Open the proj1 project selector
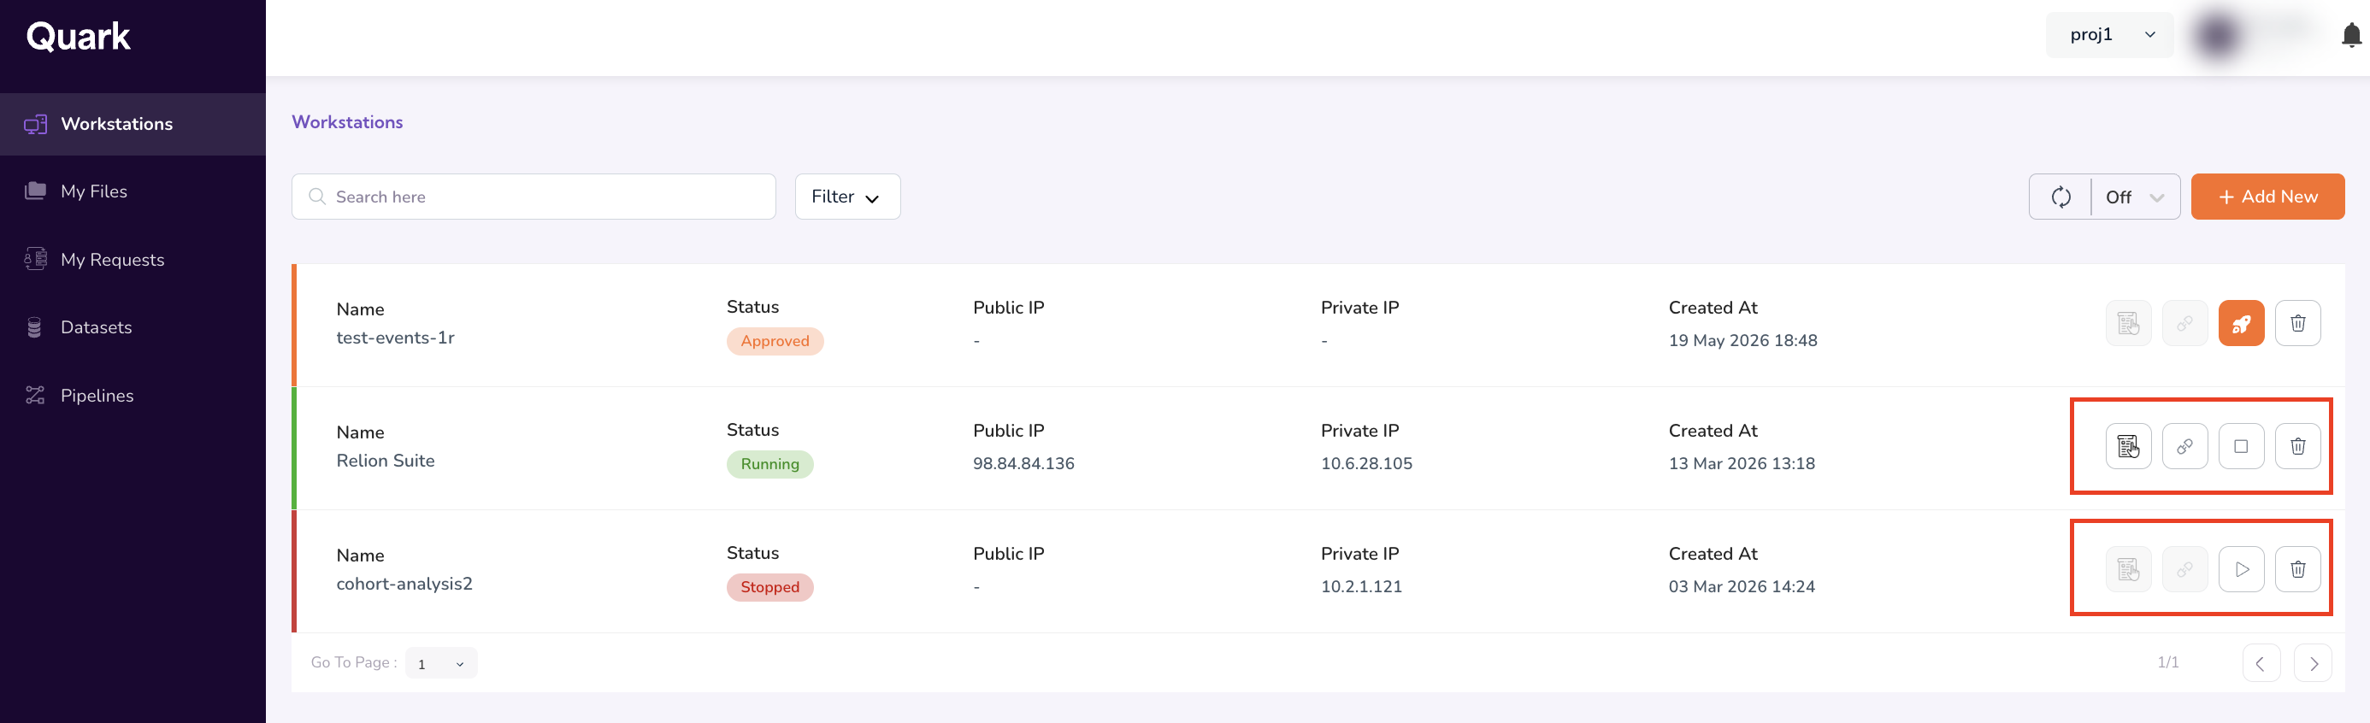 [2109, 35]
